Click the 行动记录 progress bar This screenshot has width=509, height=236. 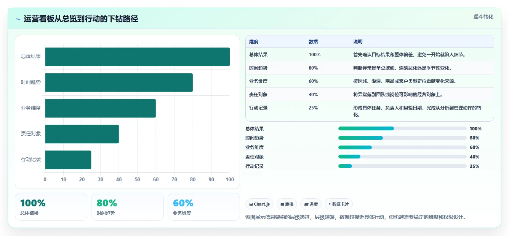[402, 166]
